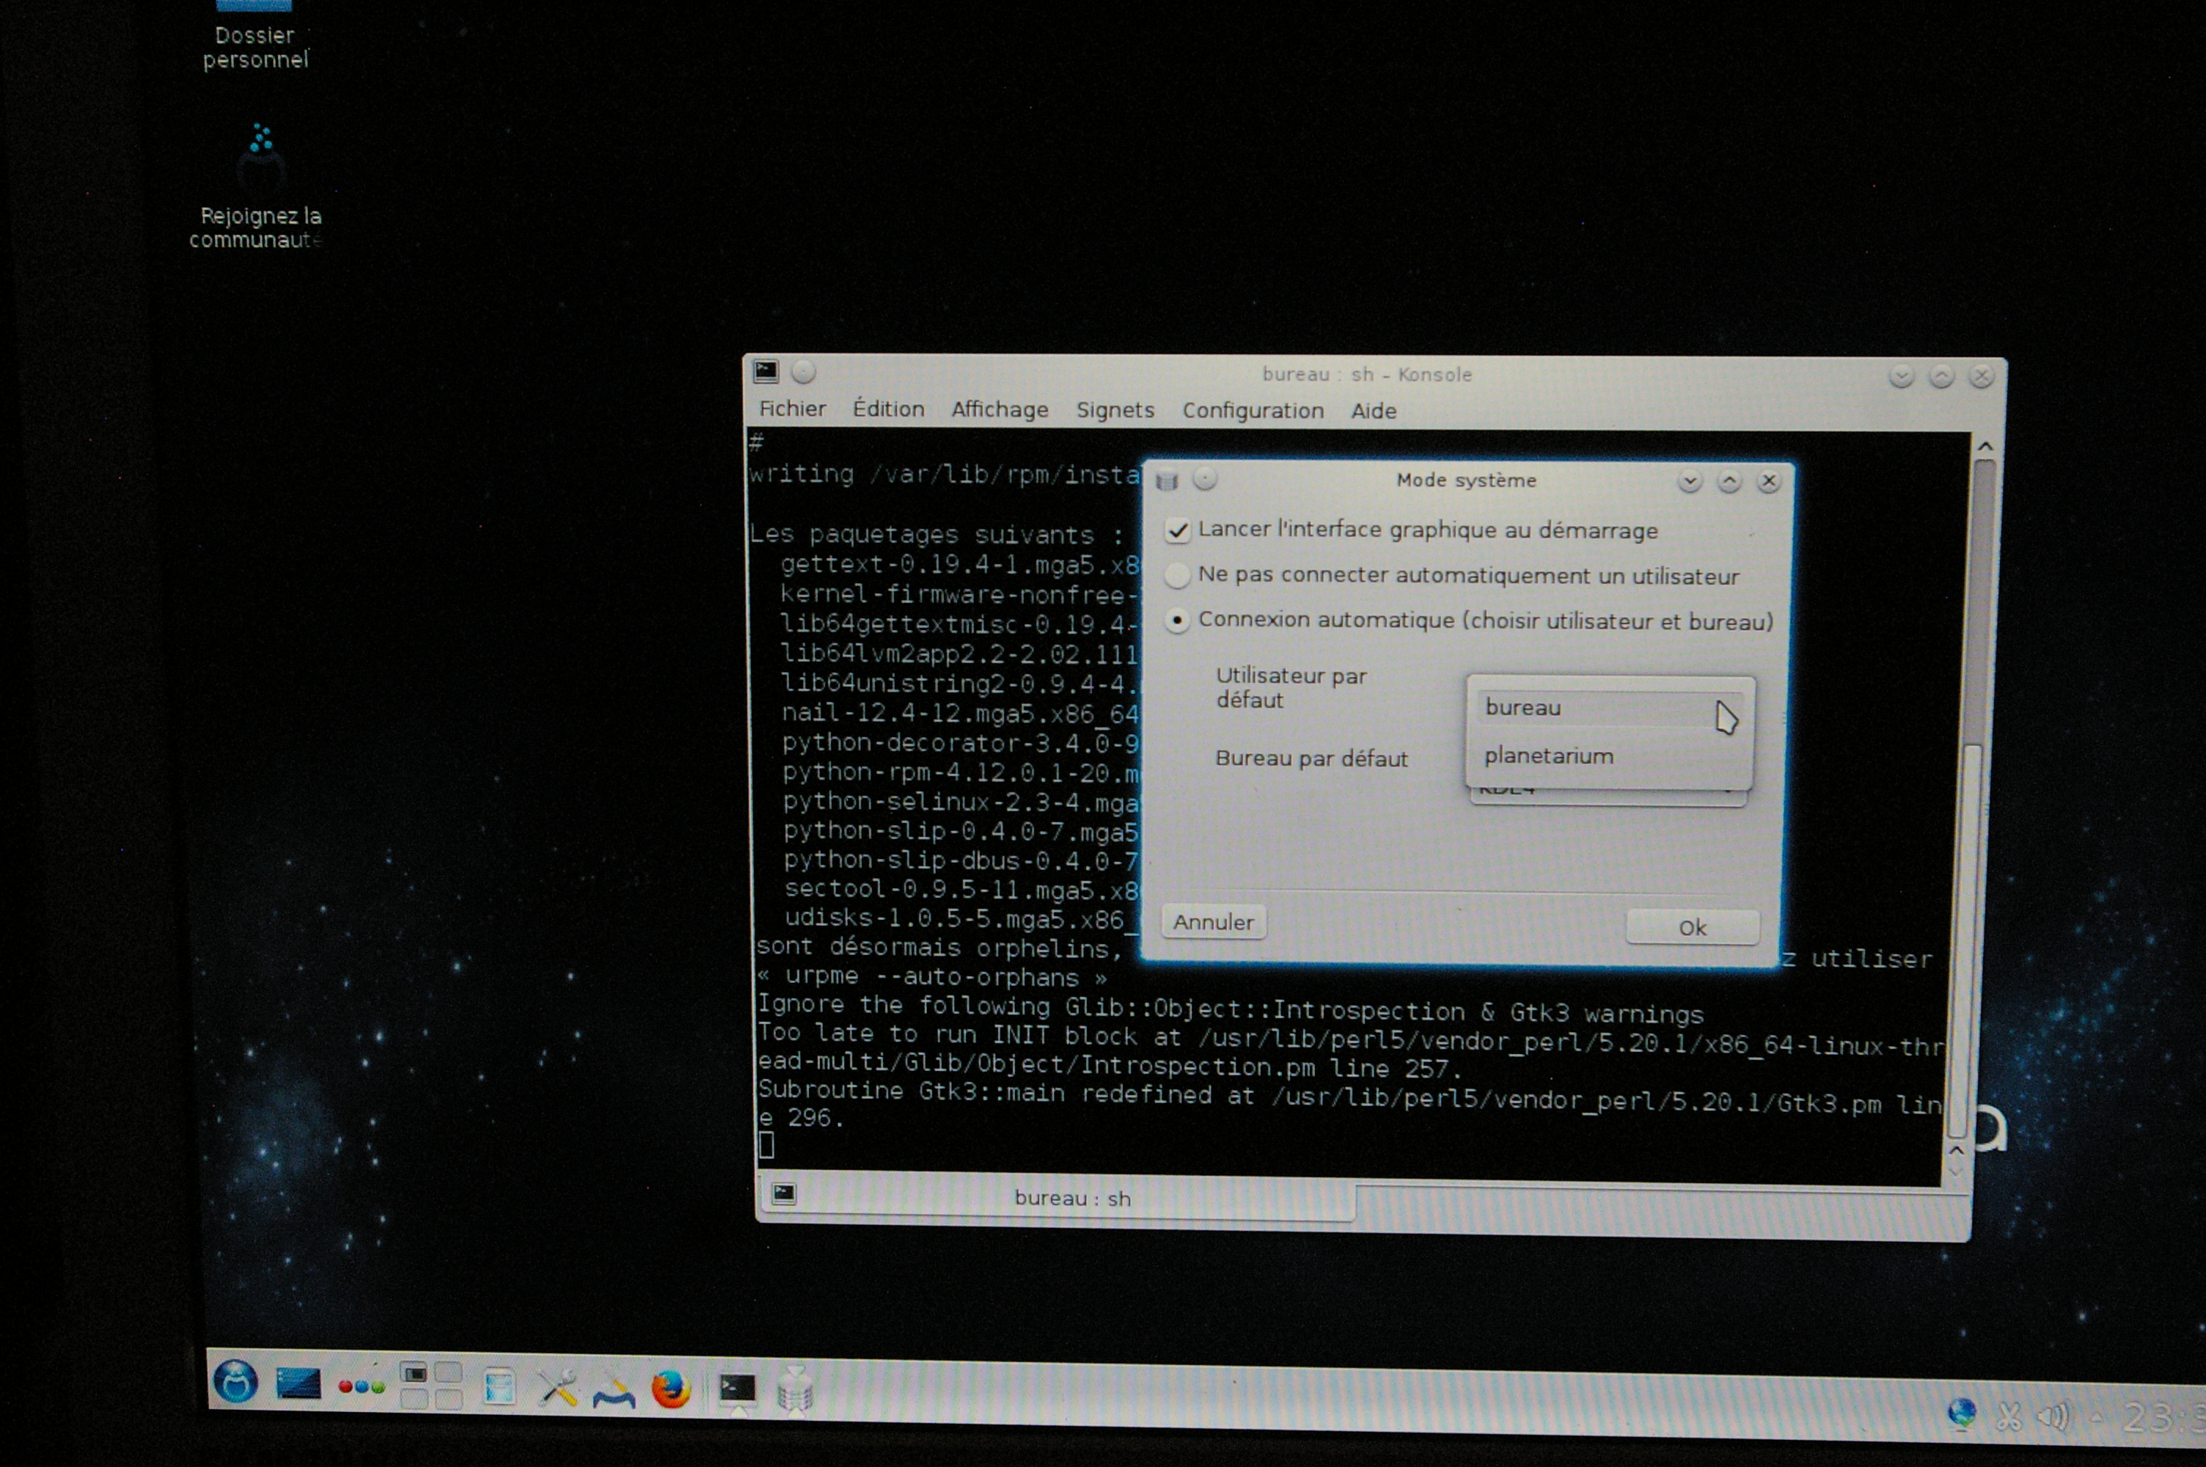2206x1467 pixels.
Task: Switch to the Konsole taskbar entry
Action: (737, 1389)
